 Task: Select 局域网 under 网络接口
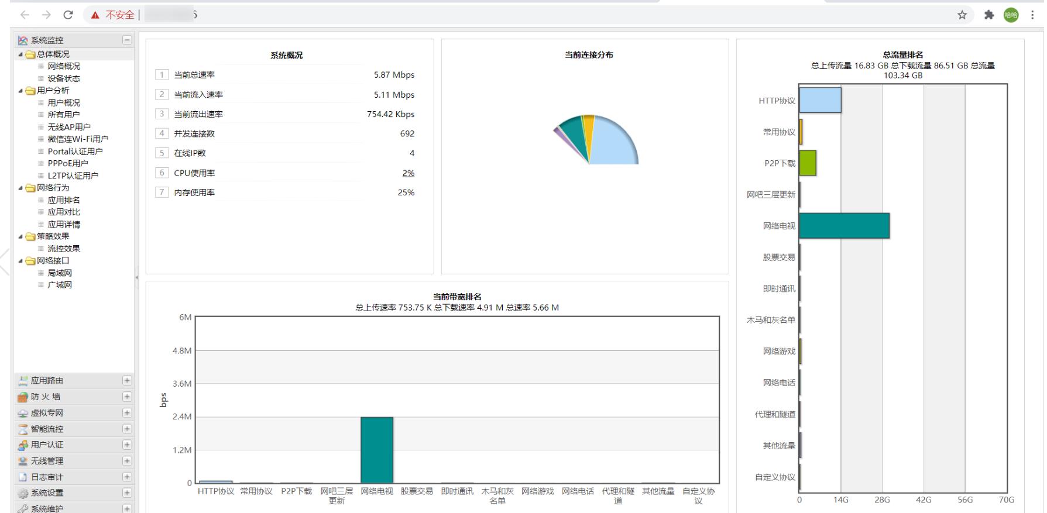[60, 273]
